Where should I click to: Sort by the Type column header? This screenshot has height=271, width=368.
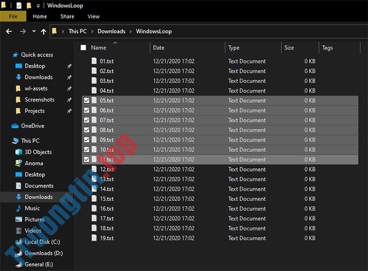coord(234,48)
